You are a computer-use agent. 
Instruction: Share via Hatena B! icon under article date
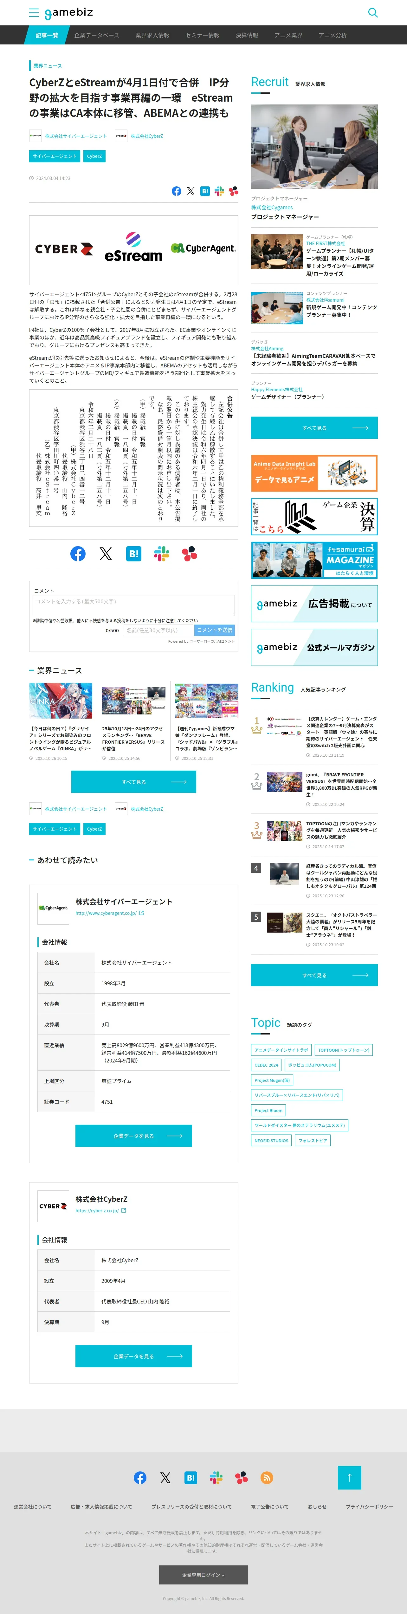pos(205,191)
